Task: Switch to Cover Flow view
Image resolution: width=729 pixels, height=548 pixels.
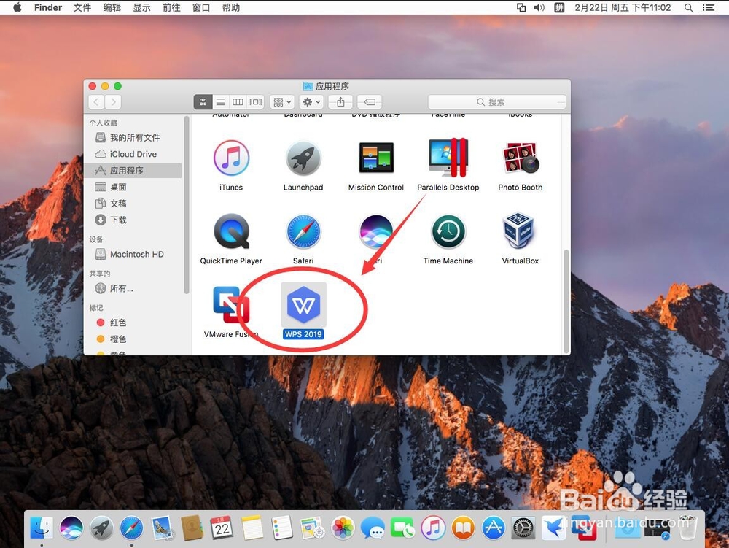Action: click(x=255, y=102)
